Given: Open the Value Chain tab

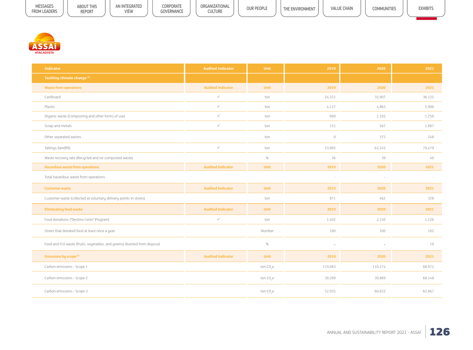Looking at the screenshot, I should tap(342, 8).
